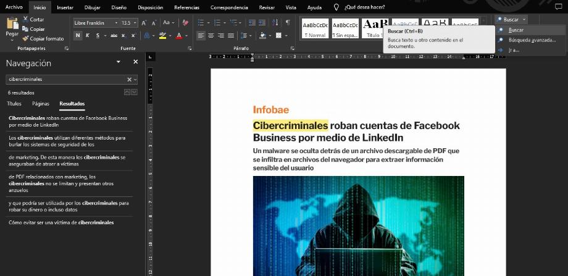Open result 'Cómo evitar ser una víctima'
Viewport: 568px width, 276px height.
(61, 223)
